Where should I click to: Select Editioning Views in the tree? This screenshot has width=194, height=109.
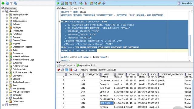[20, 21]
